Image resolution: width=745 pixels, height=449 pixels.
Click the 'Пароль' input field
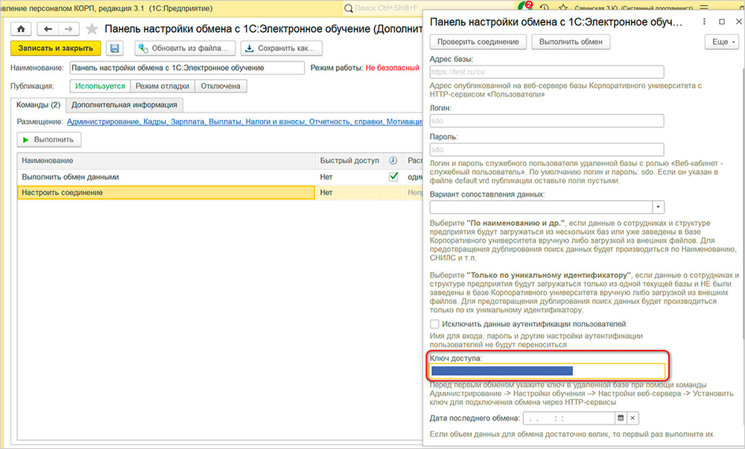coord(547,150)
